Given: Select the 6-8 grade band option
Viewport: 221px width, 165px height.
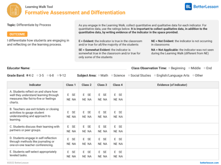Looking at the screenshot, I should 48,75.
